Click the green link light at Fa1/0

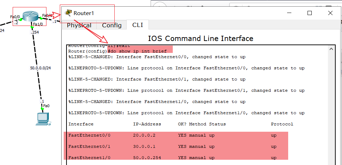32,27
